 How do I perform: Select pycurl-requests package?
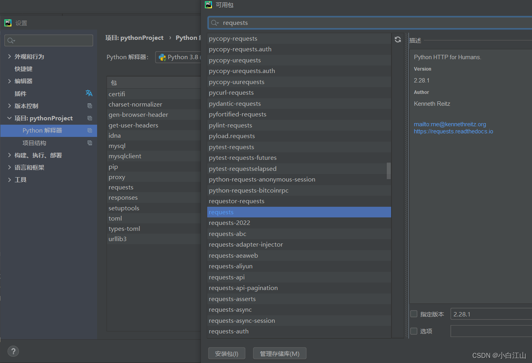pyautogui.click(x=299, y=93)
